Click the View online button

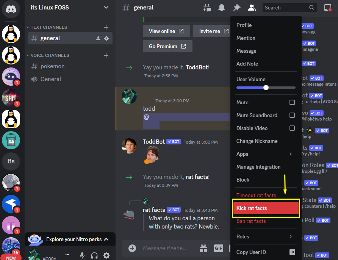pyautogui.click(x=166, y=31)
